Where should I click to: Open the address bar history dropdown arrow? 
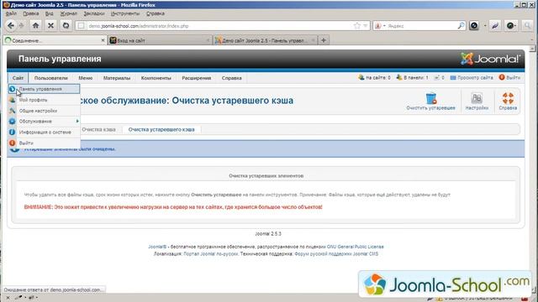(x=365, y=26)
